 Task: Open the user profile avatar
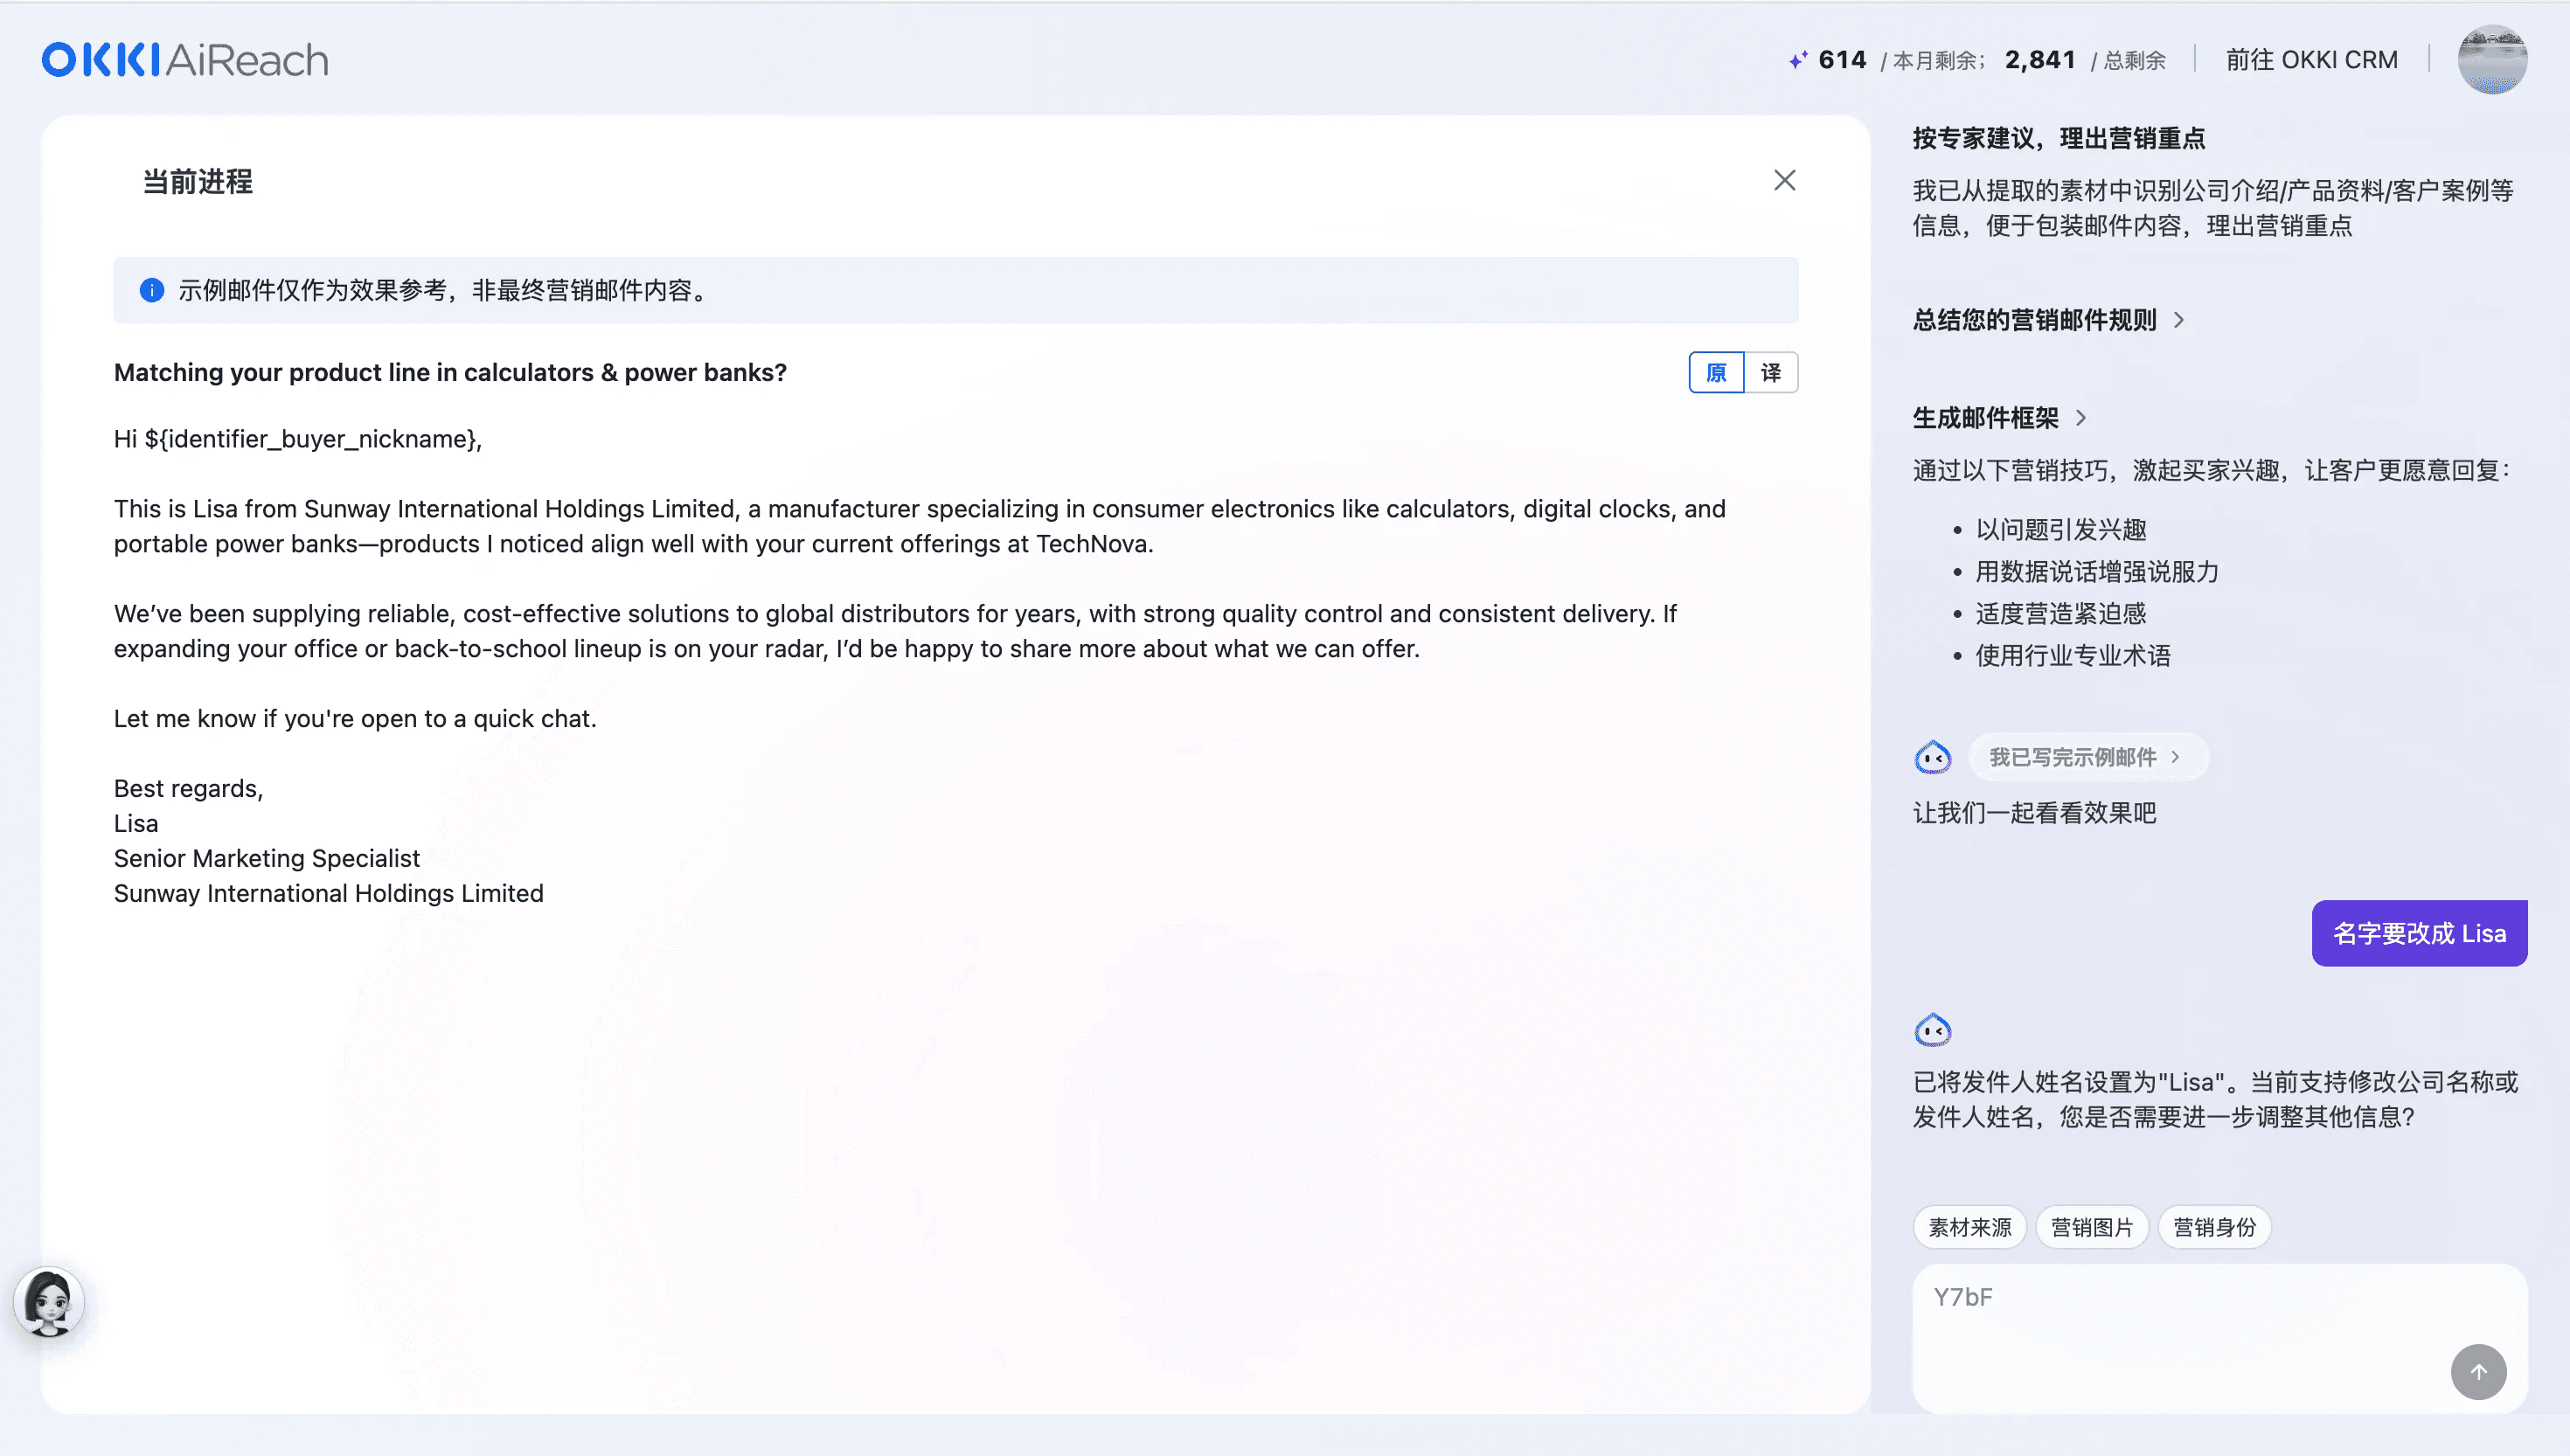point(2491,60)
